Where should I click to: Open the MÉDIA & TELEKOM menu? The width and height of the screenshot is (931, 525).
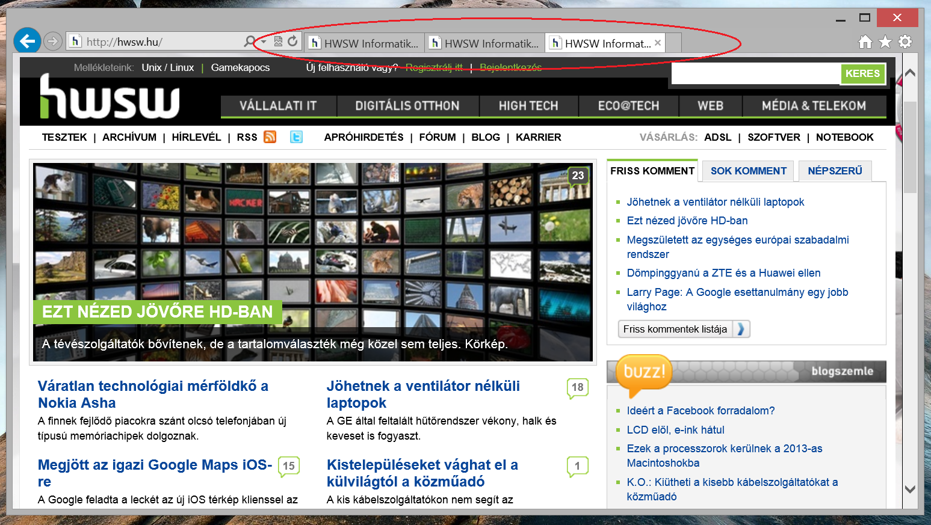coord(814,106)
